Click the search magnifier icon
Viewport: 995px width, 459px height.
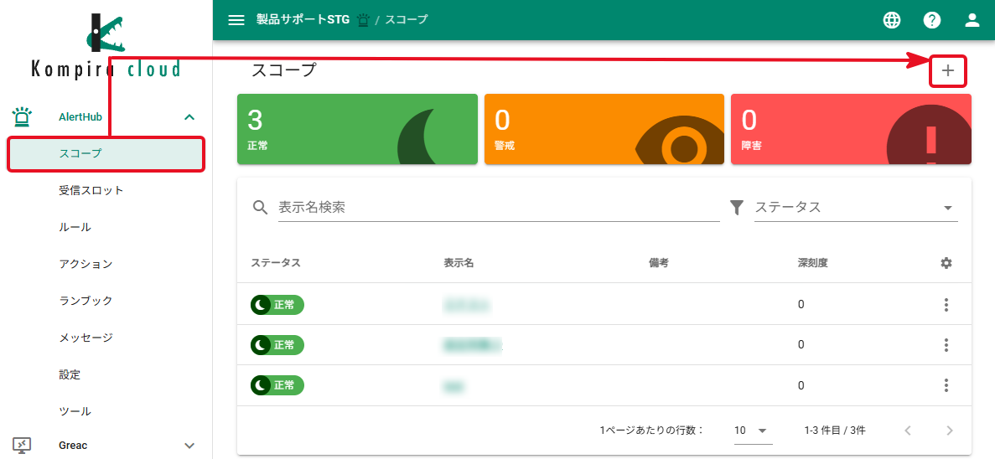[x=260, y=208]
